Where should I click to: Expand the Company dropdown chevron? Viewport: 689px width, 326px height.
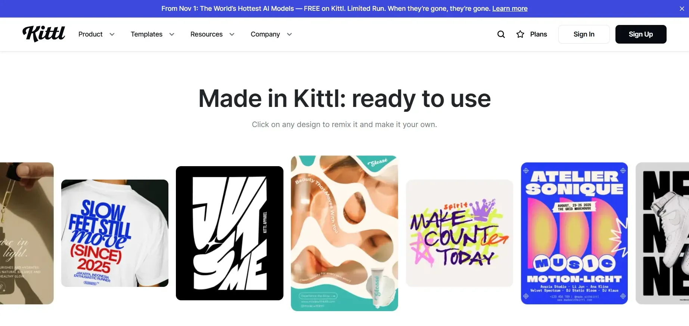click(289, 34)
